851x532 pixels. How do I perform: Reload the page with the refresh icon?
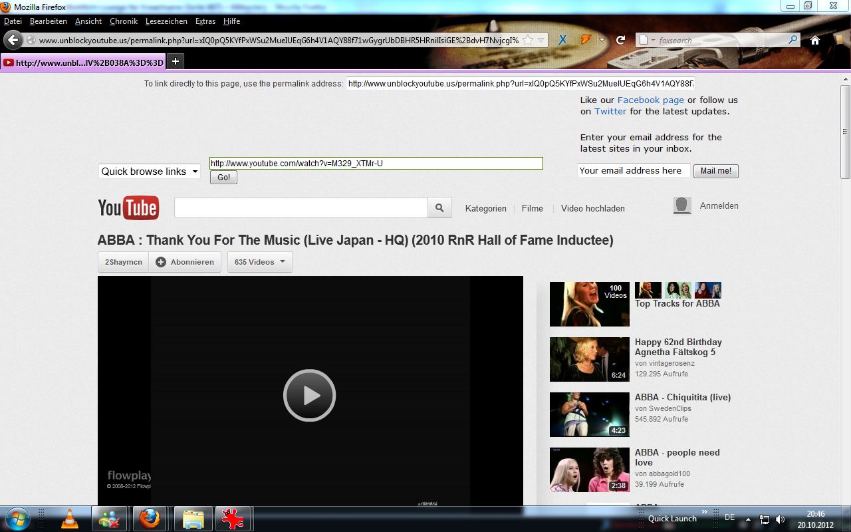click(620, 40)
